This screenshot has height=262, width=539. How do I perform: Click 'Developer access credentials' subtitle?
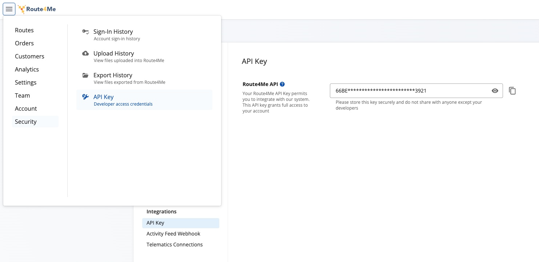pyautogui.click(x=123, y=104)
